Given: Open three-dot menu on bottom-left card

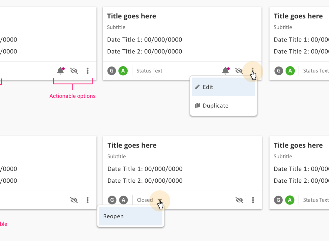Looking at the screenshot, I should tap(88, 200).
